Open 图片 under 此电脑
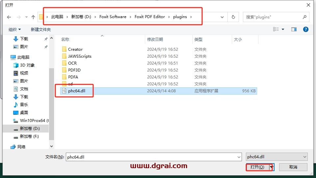Image resolution: width=316 pixels, height=178 pixels. click(x=24, y=81)
